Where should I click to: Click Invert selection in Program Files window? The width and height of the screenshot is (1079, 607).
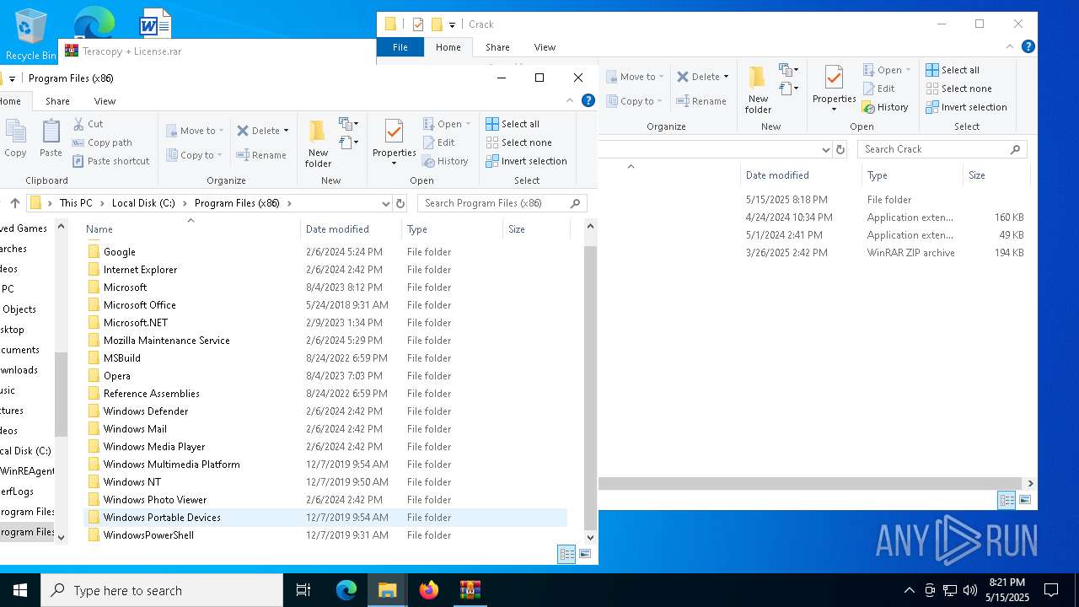point(526,161)
